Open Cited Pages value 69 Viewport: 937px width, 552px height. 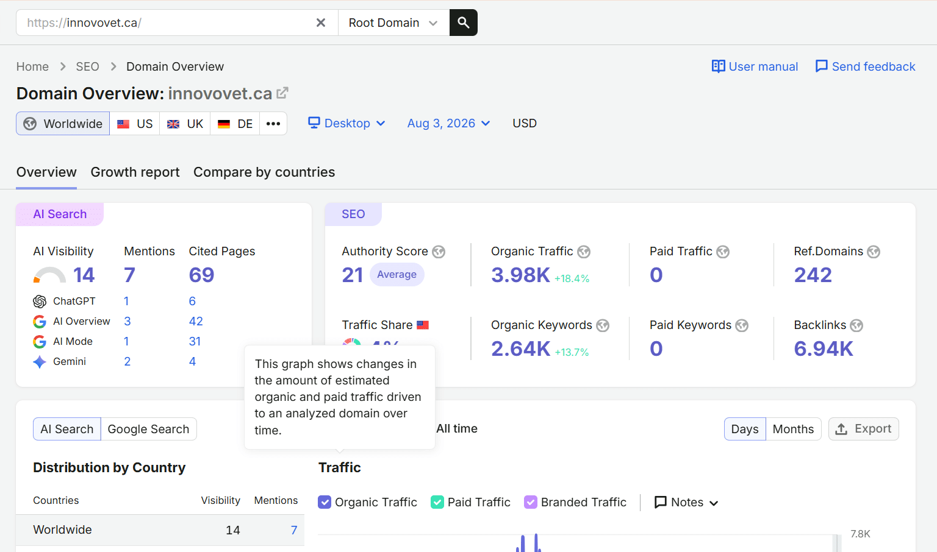[201, 275]
